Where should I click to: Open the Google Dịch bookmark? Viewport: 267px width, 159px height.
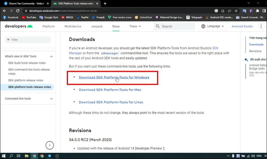click(x=49, y=17)
